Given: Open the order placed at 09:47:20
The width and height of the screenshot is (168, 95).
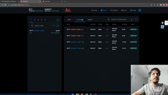Looking at the screenshot, I should coord(102,42).
